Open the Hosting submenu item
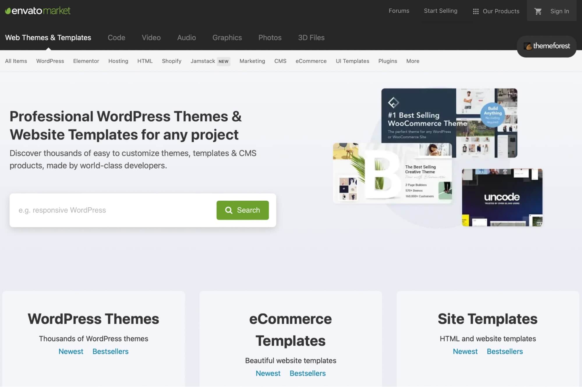 (118, 61)
